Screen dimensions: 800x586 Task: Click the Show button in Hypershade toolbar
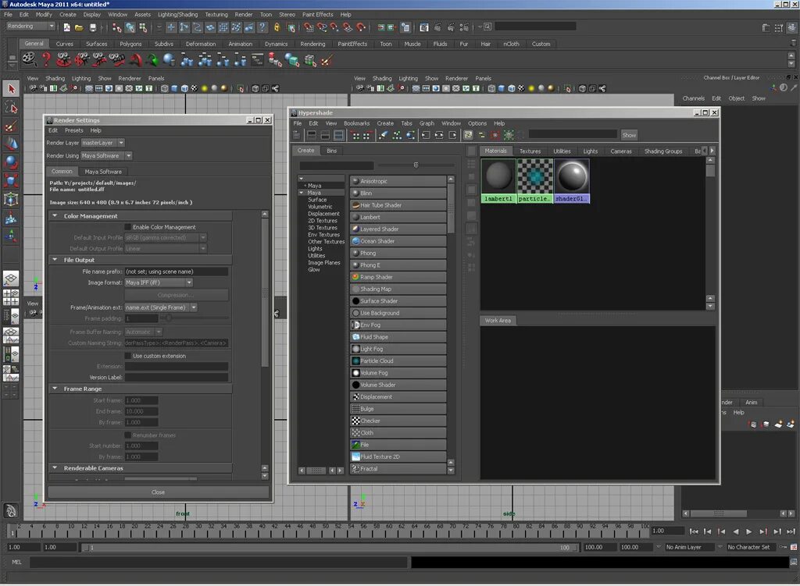coord(629,135)
